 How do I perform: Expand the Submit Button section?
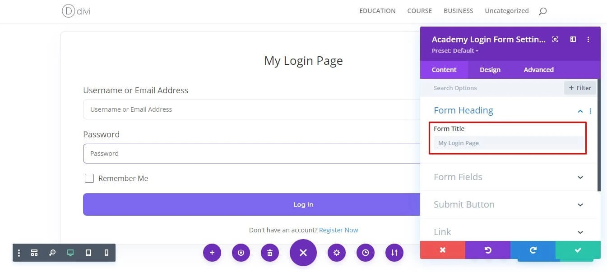pyautogui.click(x=508, y=204)
